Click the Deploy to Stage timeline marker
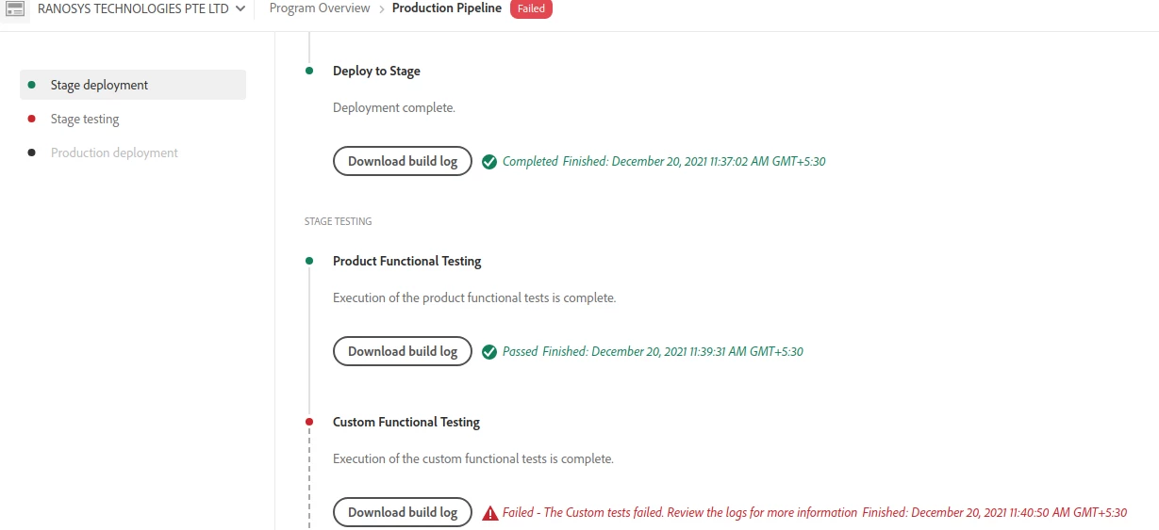This screenshot has height=530, width=1159. pos(309,71)
